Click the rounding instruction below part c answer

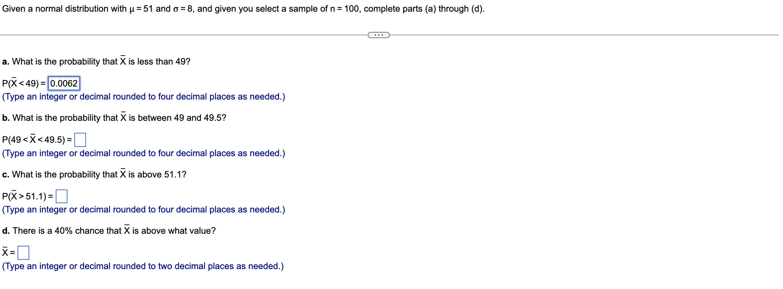[143, 209]
